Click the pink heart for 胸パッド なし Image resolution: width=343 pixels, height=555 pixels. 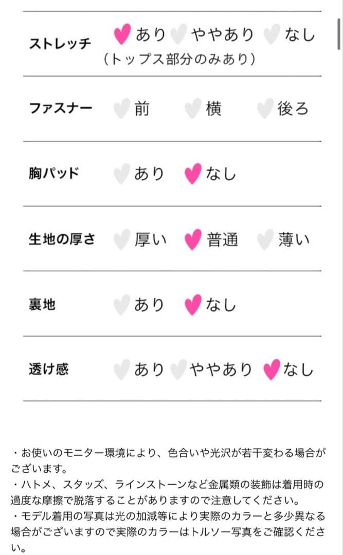click(x=192, y=174)
